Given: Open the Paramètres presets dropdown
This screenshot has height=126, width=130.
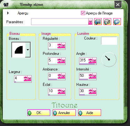Looking at the screenshot, I should coord(90,22).
